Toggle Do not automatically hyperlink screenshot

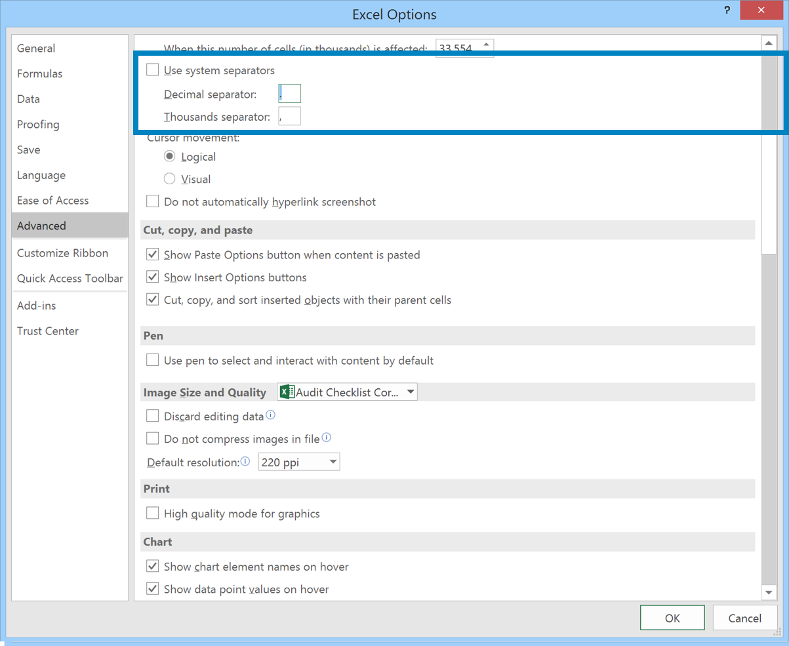point(153,201)
